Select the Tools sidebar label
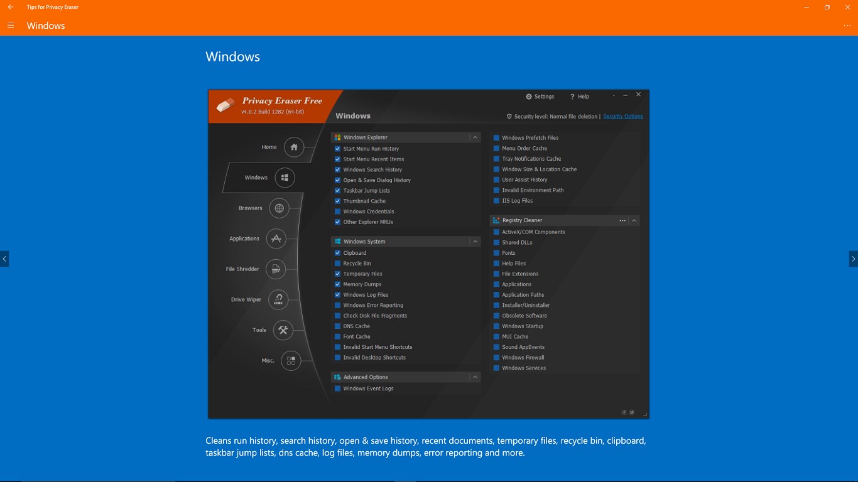This screenshot has height=482, width=858. coord(259,330)
